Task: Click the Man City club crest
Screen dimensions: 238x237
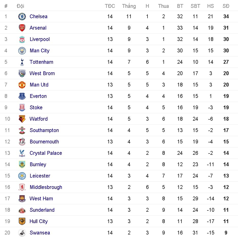Action: coord(22,51)
